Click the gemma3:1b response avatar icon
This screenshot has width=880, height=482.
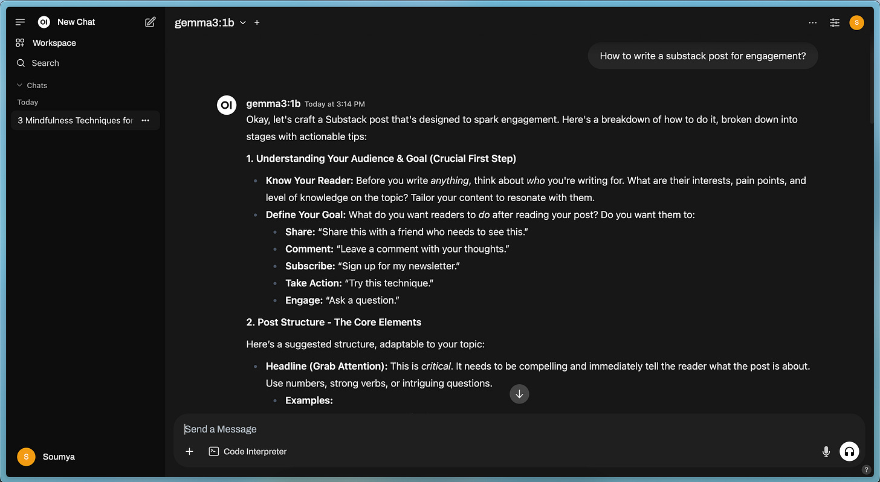[x=227, y=105]
